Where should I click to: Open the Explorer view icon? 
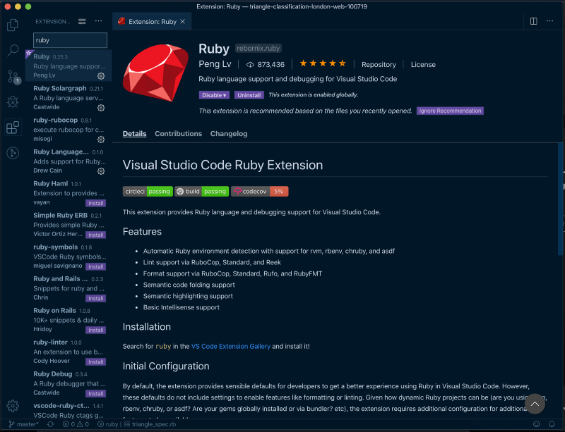(x=13, y=25)
